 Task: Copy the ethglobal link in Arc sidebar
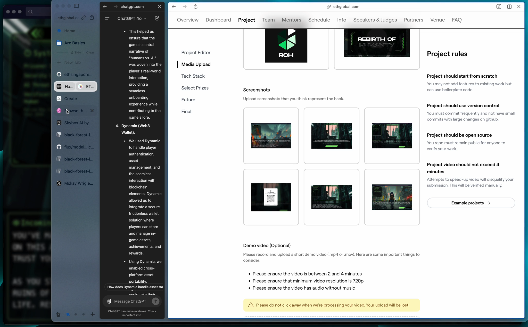pyautogui.click(x=83, y=18)
